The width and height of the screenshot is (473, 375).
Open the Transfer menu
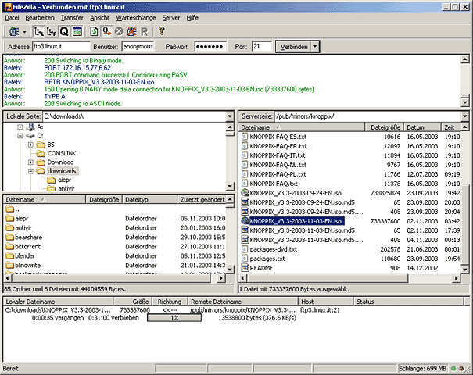click(x=72, y=18)
